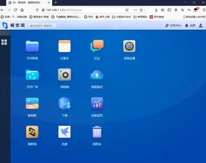
Task: Open browser downloads panel
Action: click(x=156, y=10)
